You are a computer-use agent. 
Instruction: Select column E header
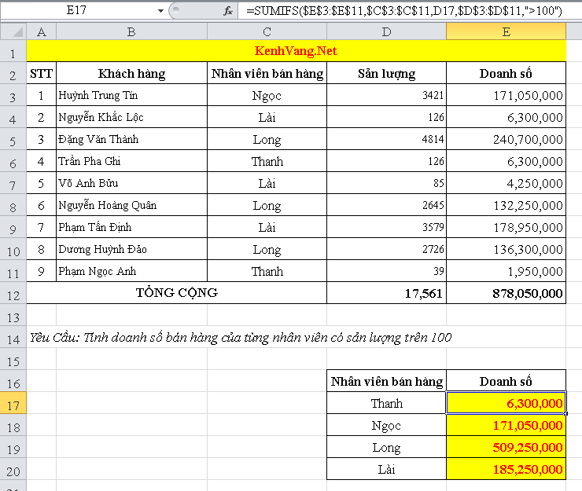click(506, 32)
